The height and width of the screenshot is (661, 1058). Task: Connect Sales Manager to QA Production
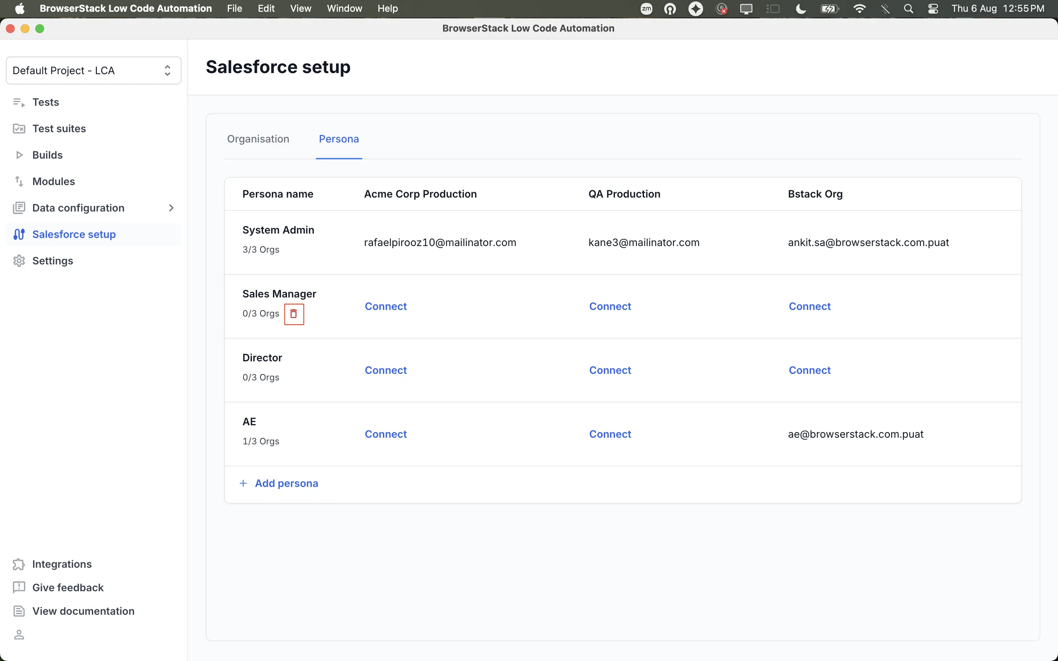[x=610, y=307]
